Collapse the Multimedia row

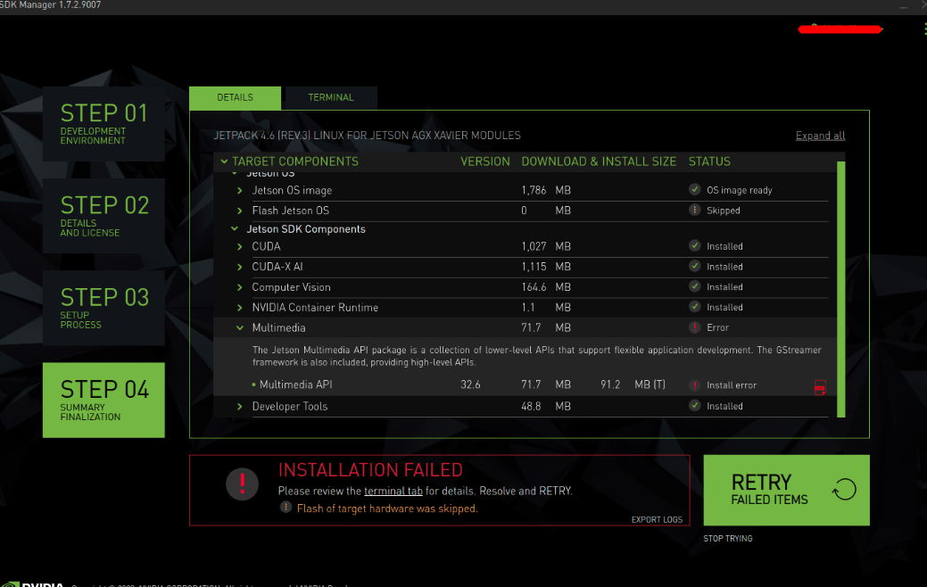pos(239,327)
